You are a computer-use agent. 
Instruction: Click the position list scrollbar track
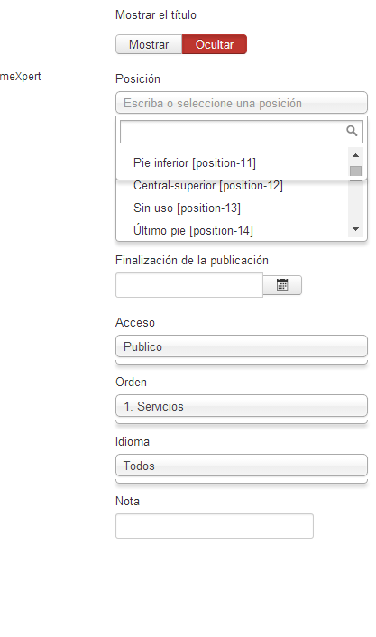[x=355, y=201]
